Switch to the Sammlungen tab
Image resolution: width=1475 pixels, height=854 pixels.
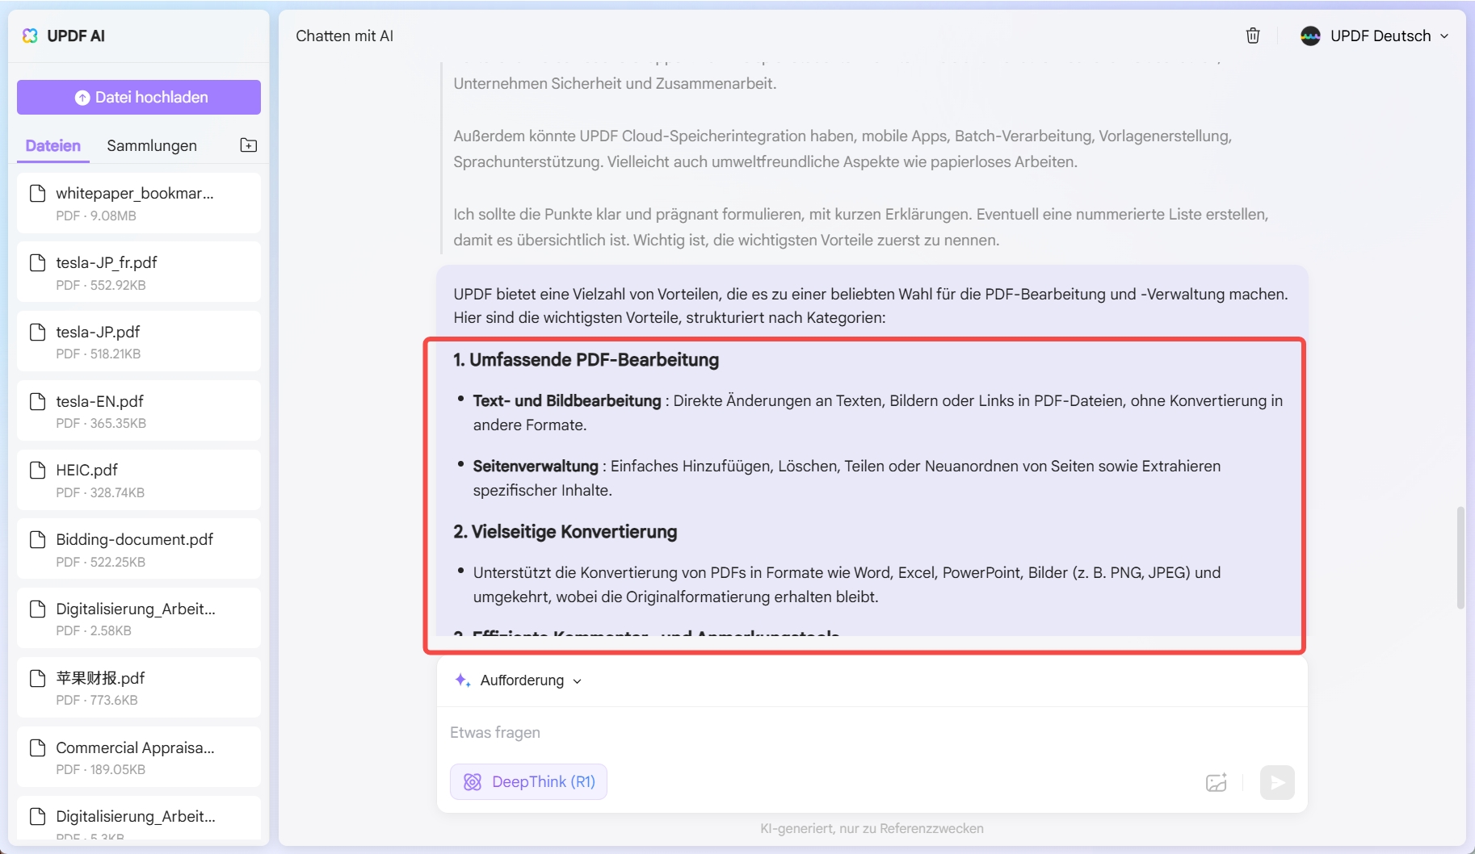pyautogui.click(x=152, y=145)
